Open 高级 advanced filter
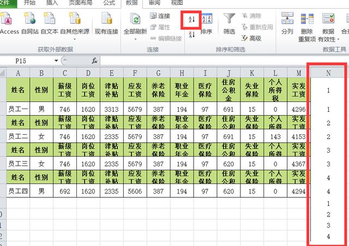Screen dimensions: 349x246 [251, 39]
